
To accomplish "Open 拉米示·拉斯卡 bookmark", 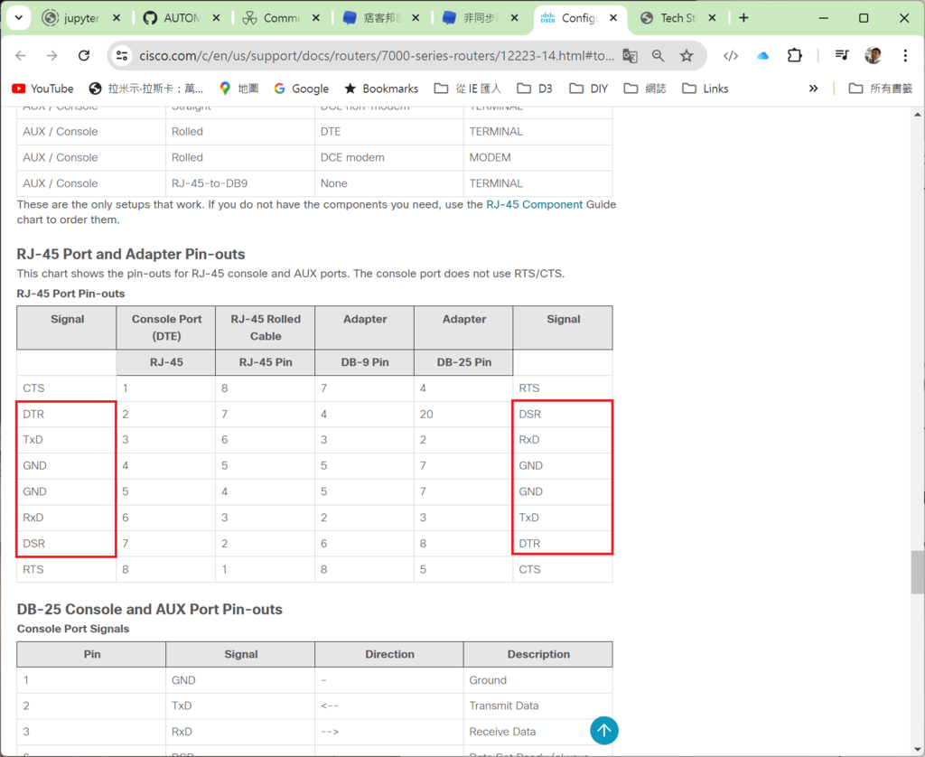I will tap(146, 89).
